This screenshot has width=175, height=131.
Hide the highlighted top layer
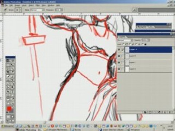pyautogui.click(x=119, y=49)
